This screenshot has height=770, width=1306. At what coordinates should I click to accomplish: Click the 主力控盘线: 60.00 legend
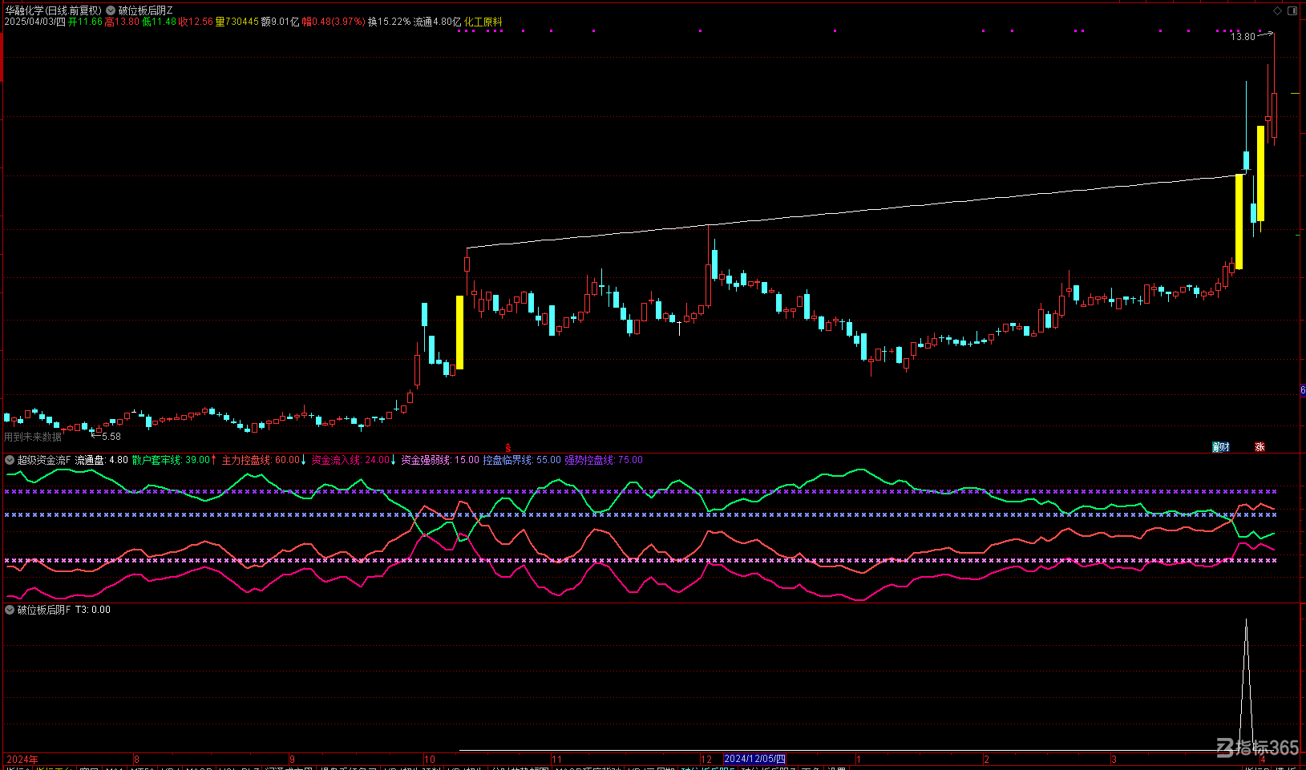[x=261, y=460]
